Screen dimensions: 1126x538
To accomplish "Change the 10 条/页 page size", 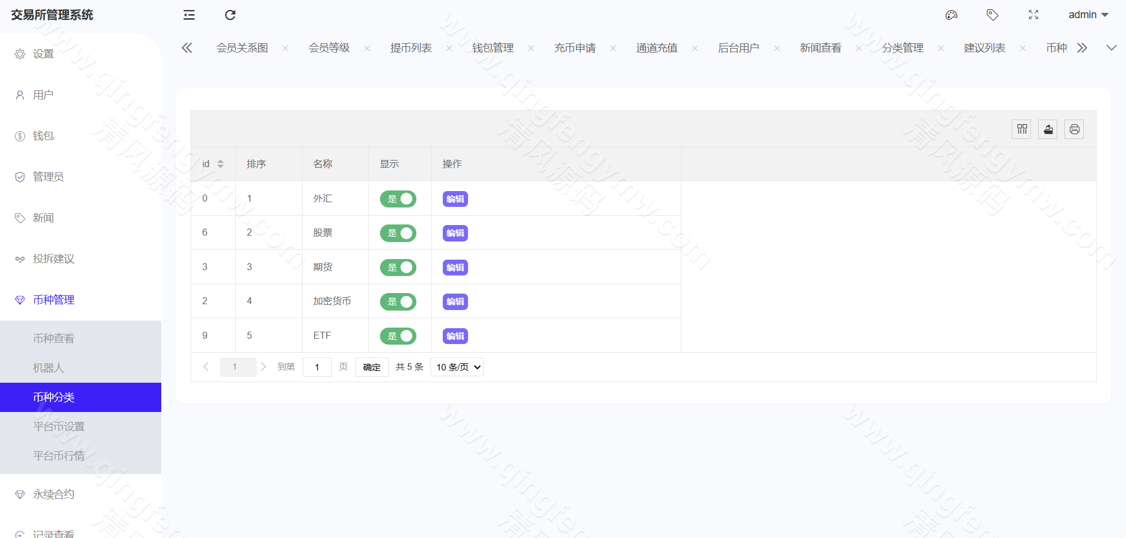I will click(457, 367).
